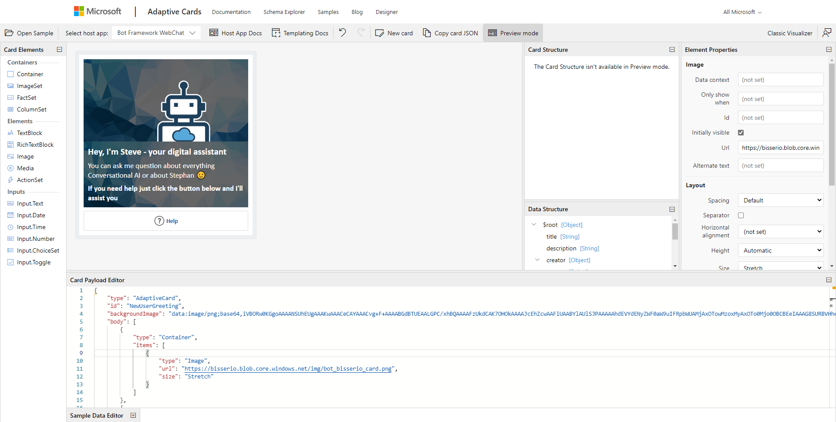
Task: Collapse the Element Properties panel
Action: tap(829, 50)
